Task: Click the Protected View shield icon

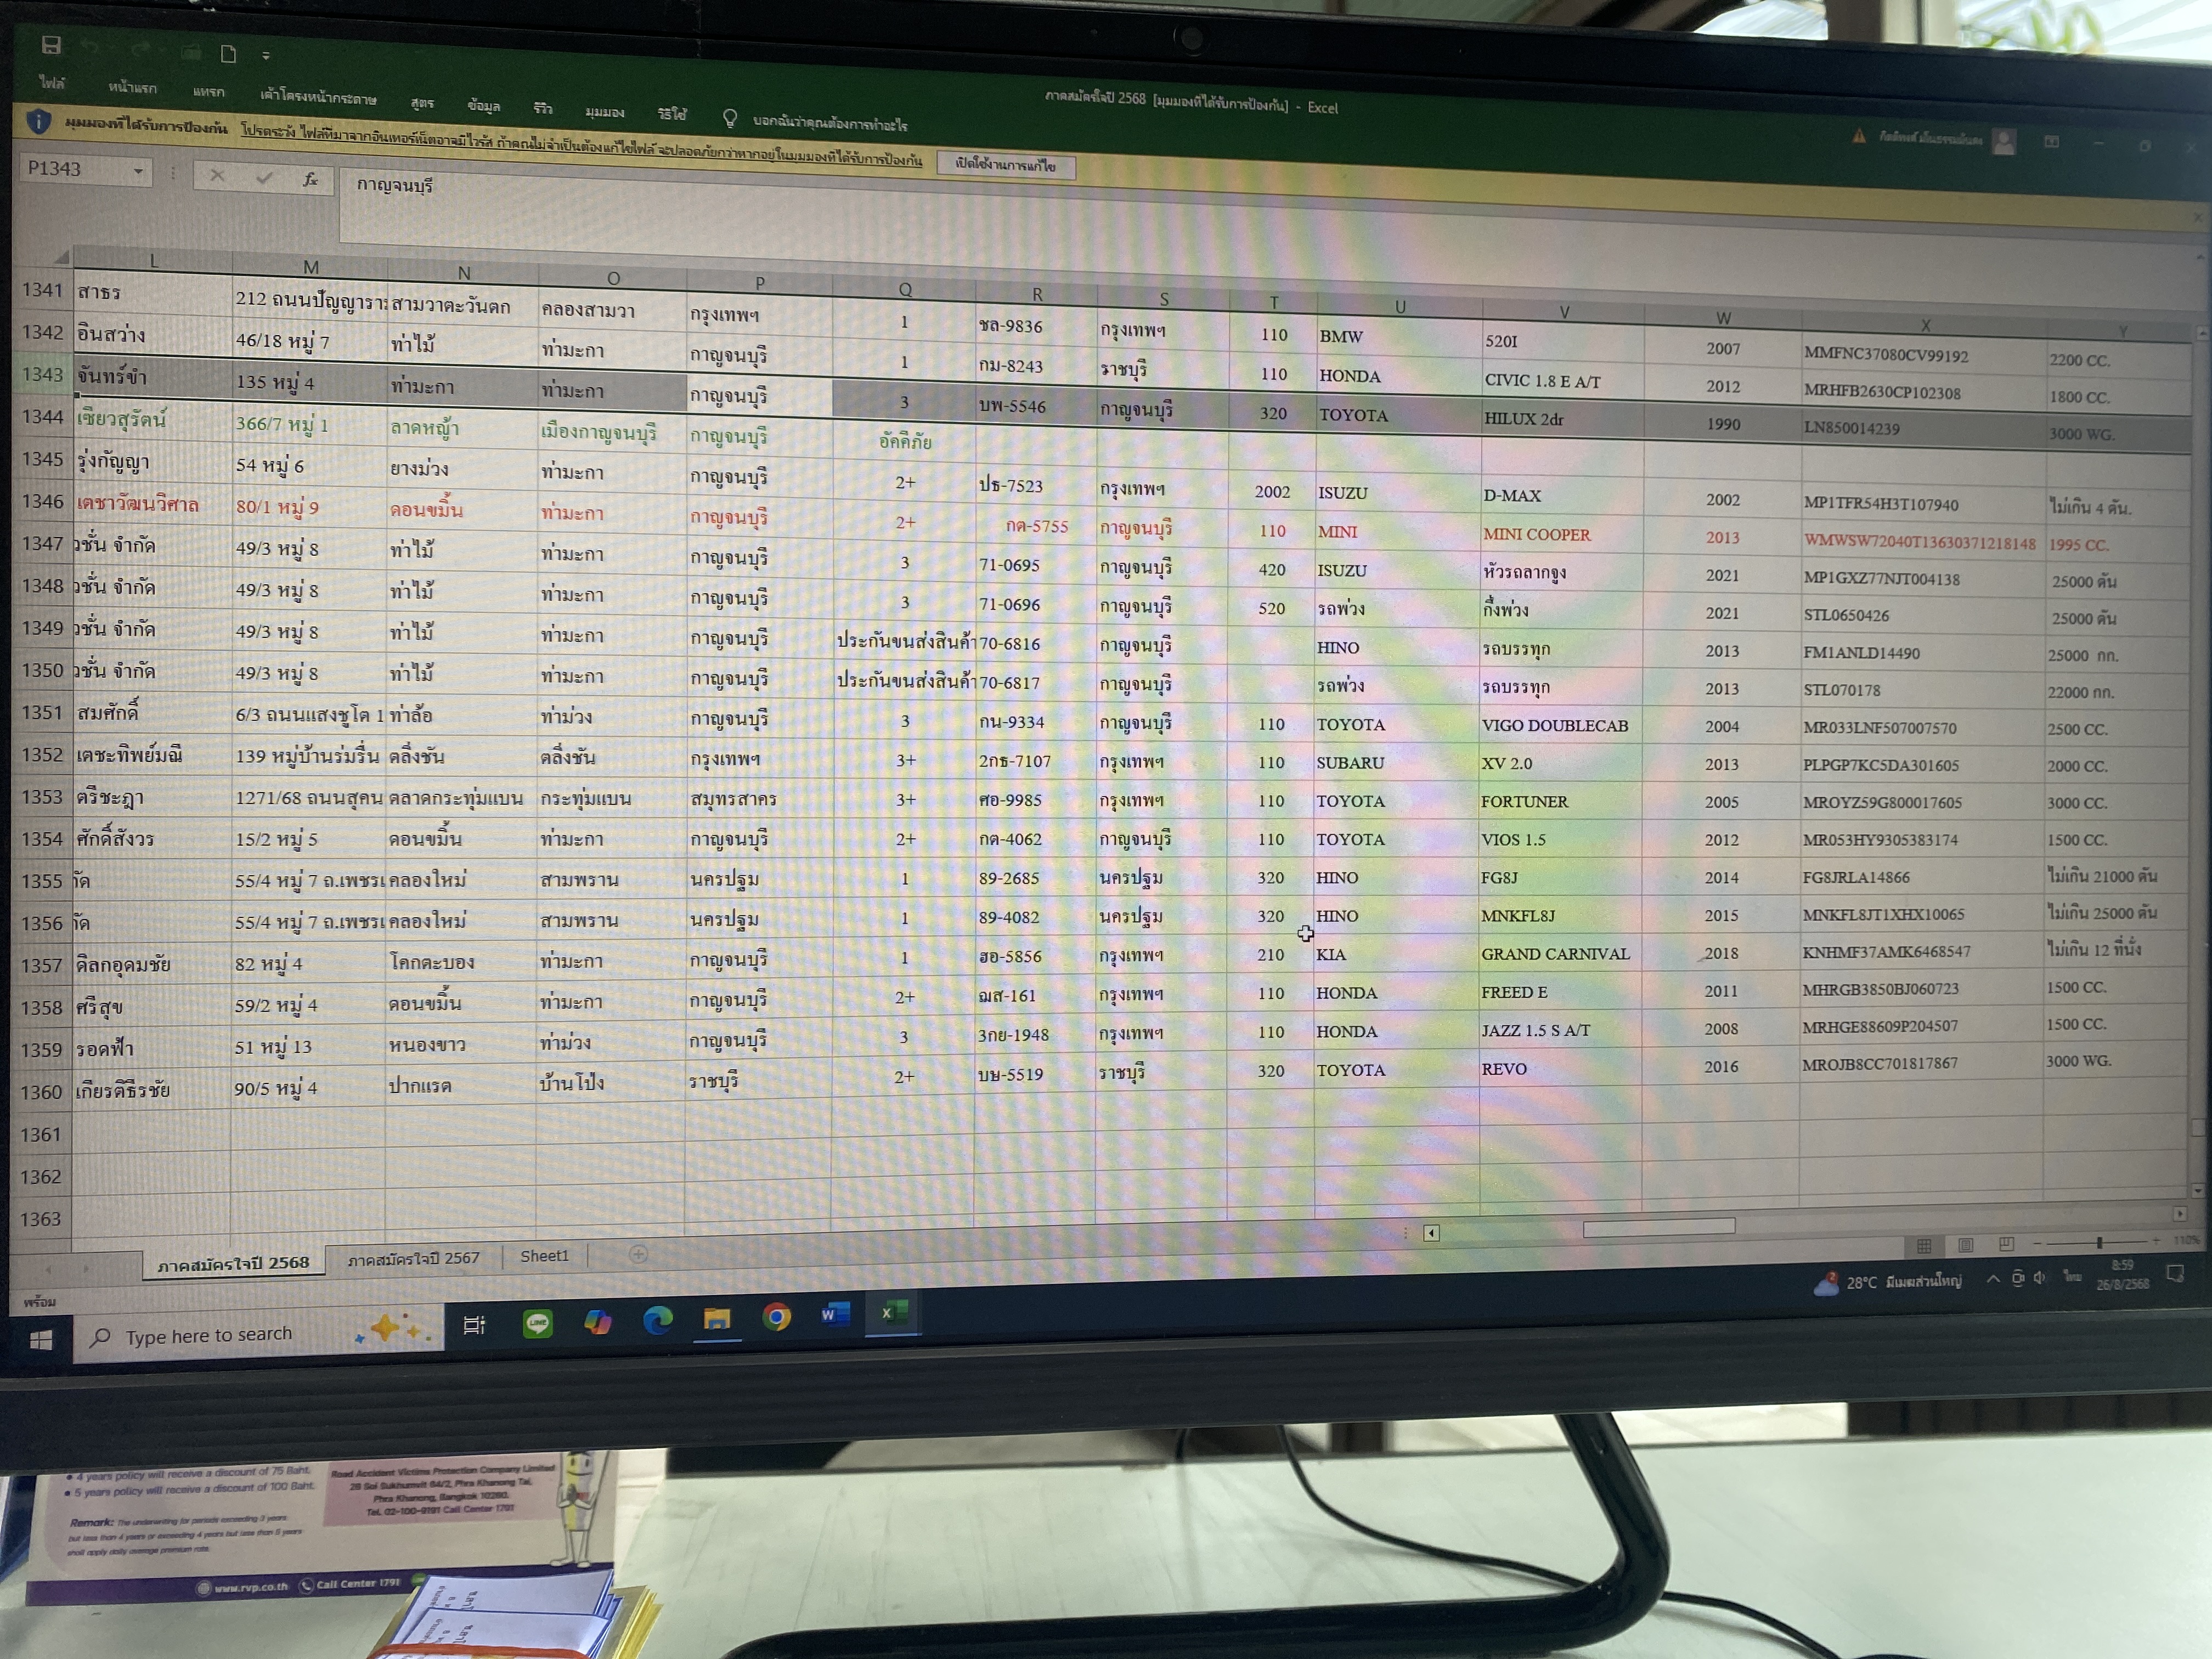Action: 38,122
